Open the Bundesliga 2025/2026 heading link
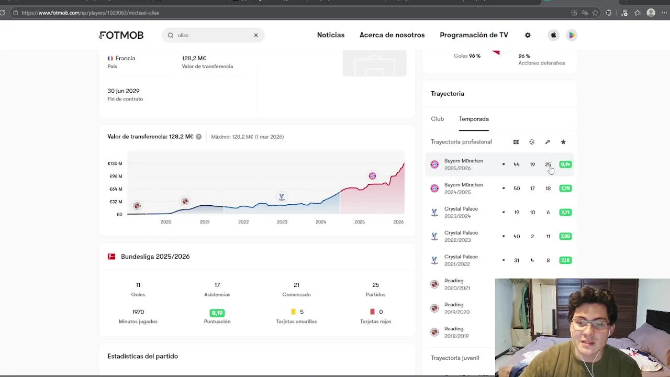670x377 pixels. coord(155,257)
